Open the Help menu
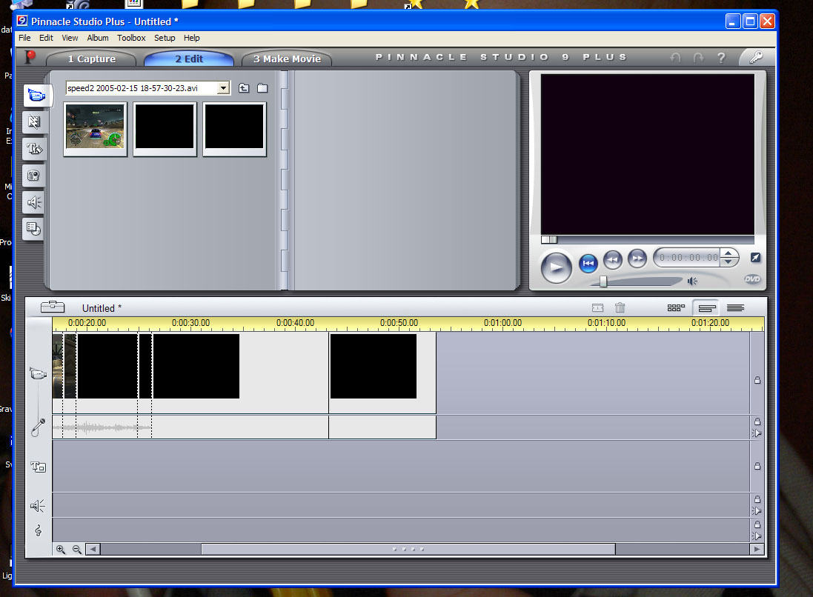 point(191,38)
